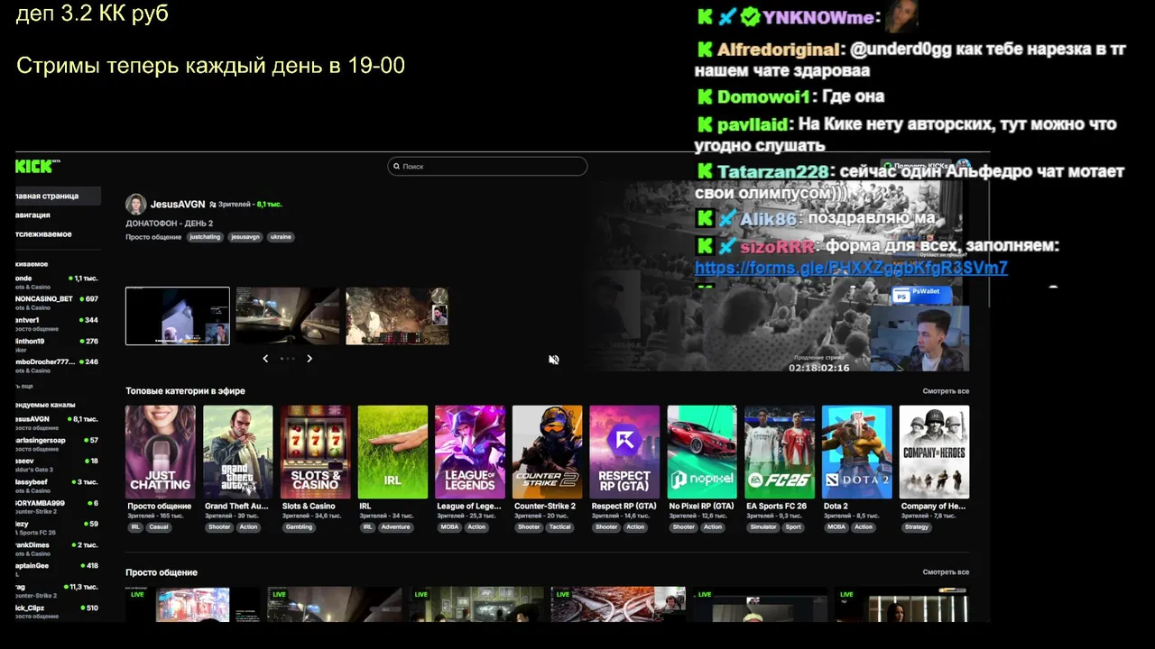Screen dimensions: 1155x649
Task: Open Dota 2 category cover
Action: [857, 452]
